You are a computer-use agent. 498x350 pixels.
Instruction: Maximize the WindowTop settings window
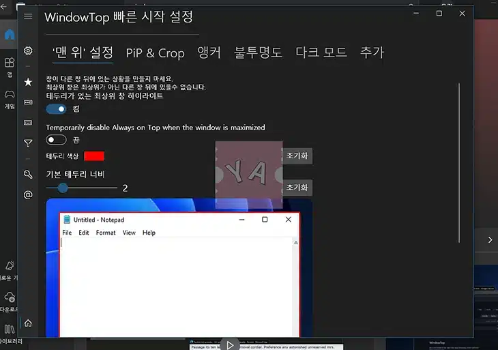439,14
